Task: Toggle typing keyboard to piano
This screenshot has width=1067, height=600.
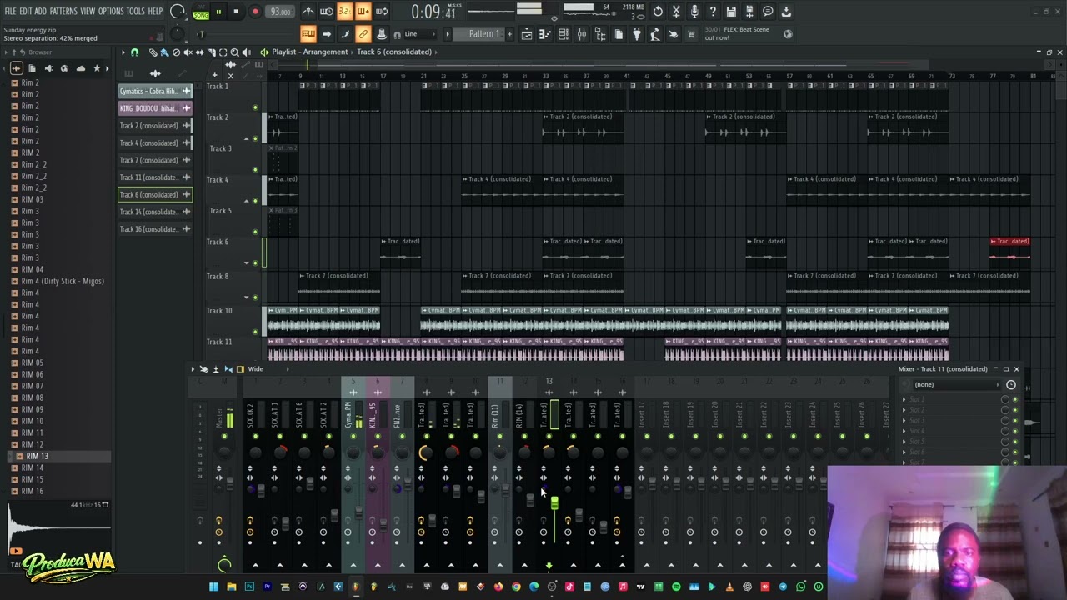Action: (308, 34)
